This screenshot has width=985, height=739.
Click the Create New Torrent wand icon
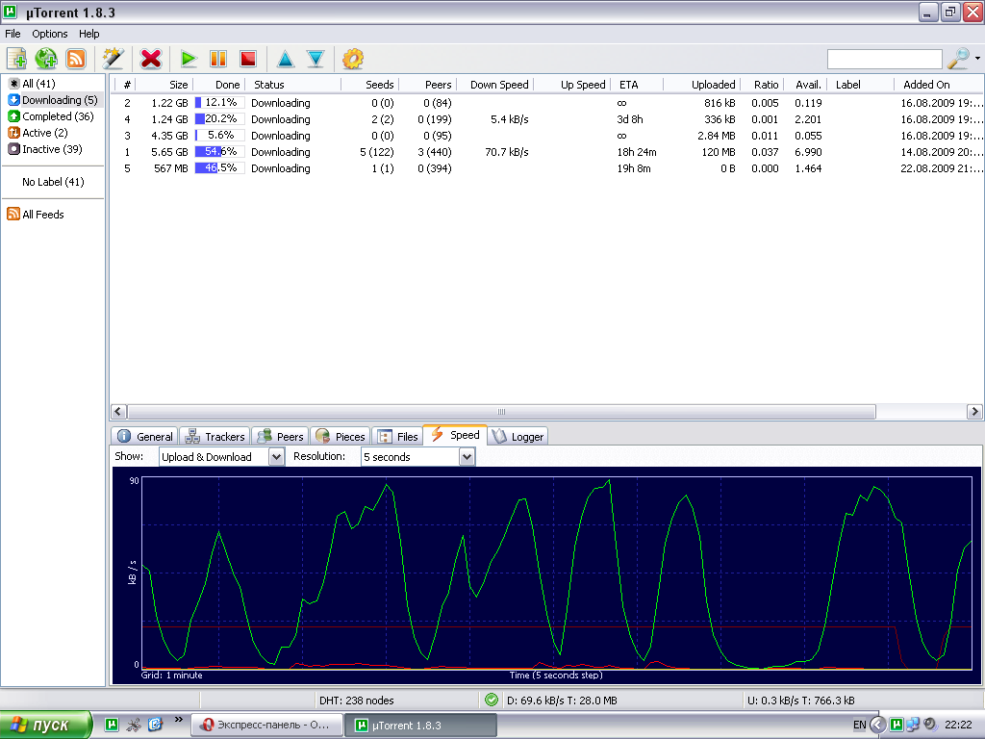pos(113,59)
